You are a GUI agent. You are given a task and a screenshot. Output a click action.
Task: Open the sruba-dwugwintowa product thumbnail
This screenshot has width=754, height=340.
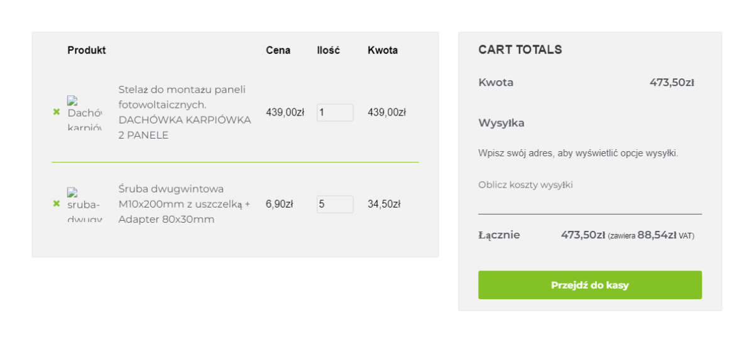pos(85,205)
